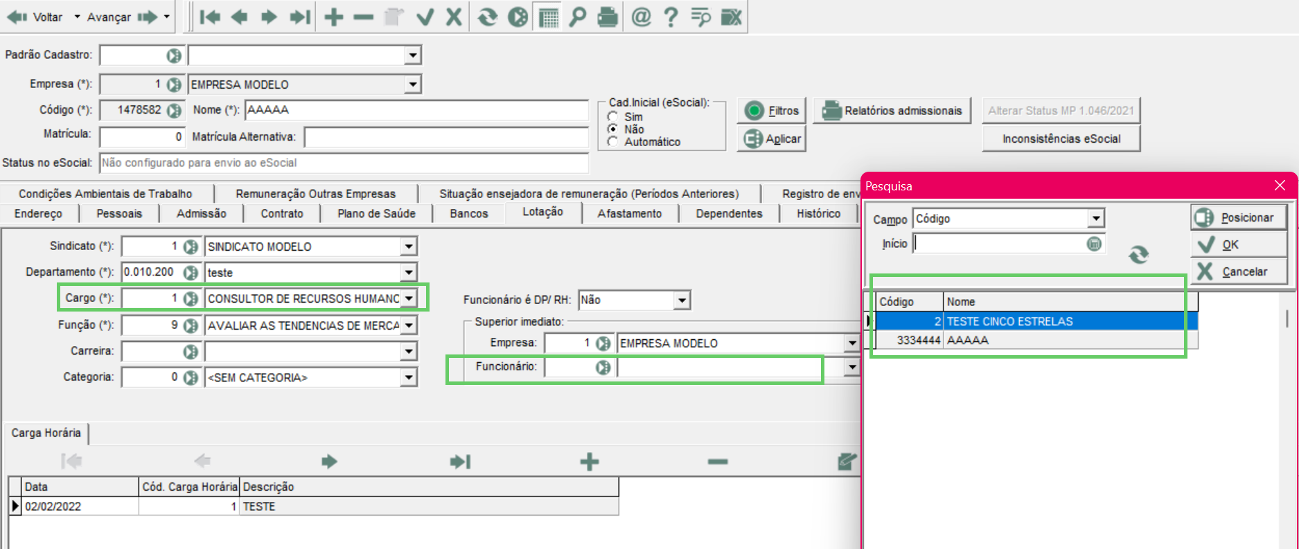Go to previous record in top toolbar
1299x549 pixels.
240,17
